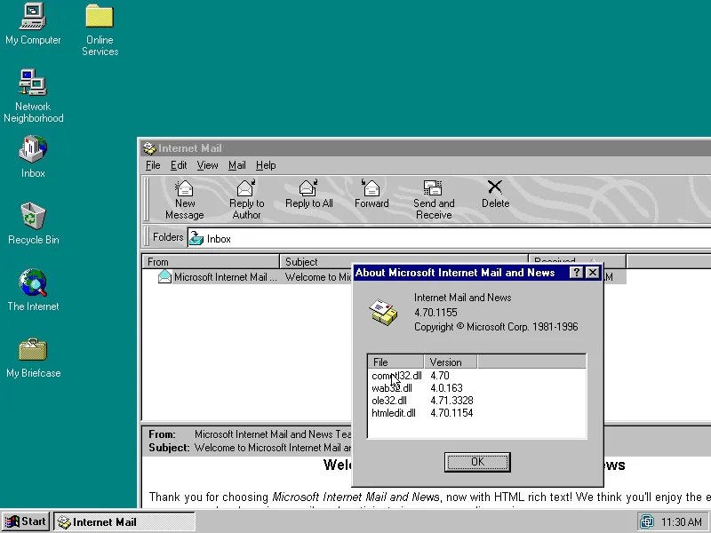Click the version number 4.70.1155 text
Viewport: 711px width, 533px height.
pyautogui.click(x=435, y=313)
